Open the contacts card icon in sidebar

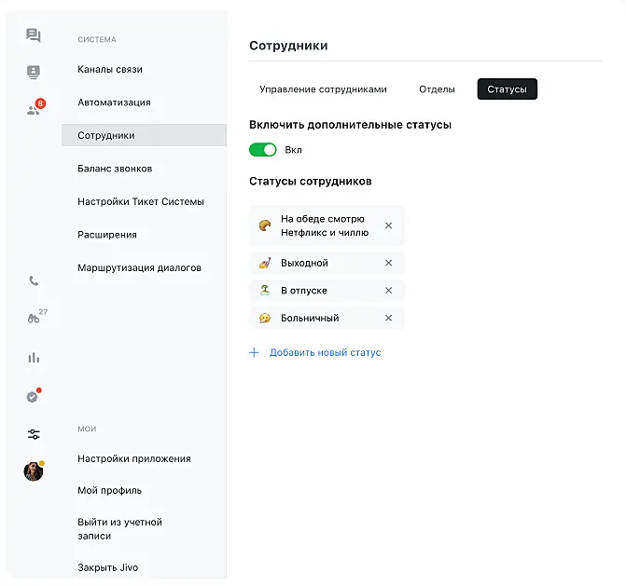(x=34, y=72)
